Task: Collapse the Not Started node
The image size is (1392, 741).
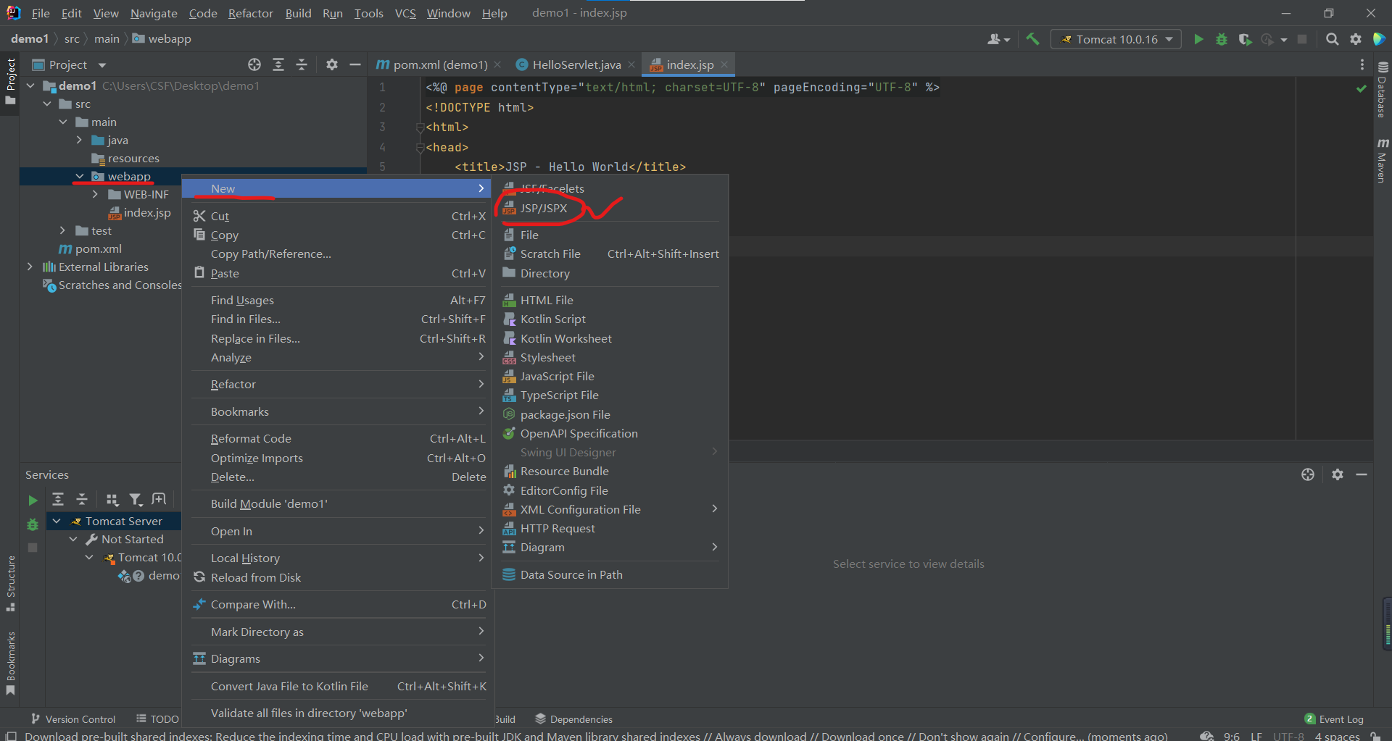Action: point(73,539)
